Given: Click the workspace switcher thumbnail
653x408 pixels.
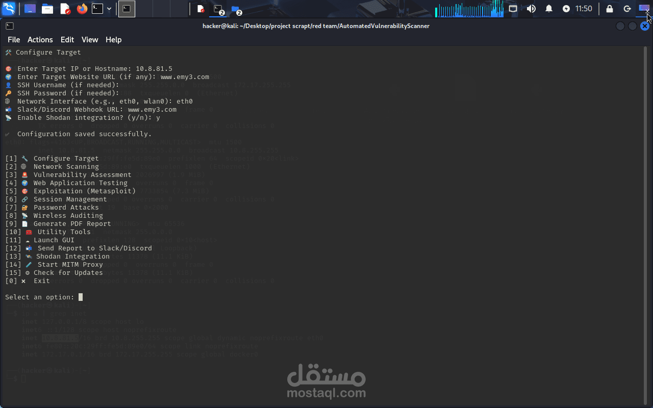Looking at the screenshot, I should [644, 9].
